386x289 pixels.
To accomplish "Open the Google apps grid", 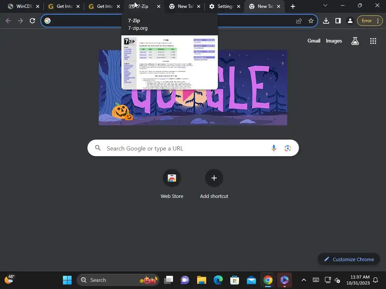I will click(x=373, y=41).
